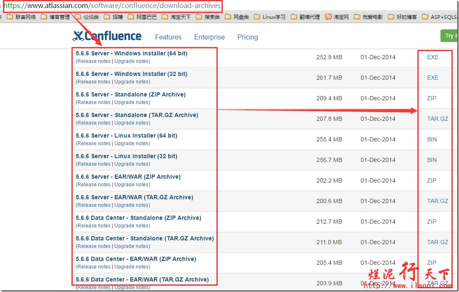459x292 pixels.
Task: Open the 翻墙代理 bookmark folder
Action: pyautogui.click(x=305, y=17)
